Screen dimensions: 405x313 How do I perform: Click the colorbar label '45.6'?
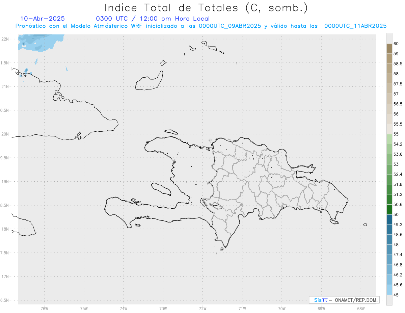tap(398, 285)
